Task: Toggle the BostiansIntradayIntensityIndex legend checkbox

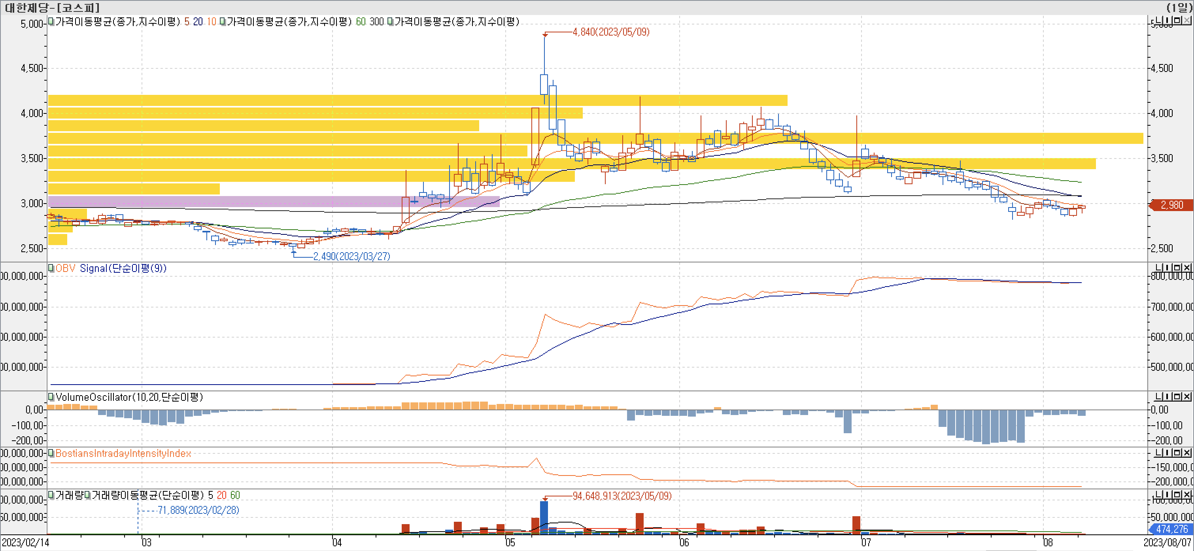Action: click(51, 453)
